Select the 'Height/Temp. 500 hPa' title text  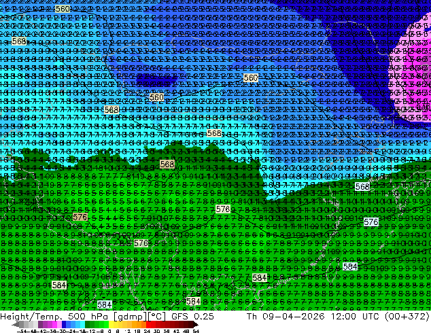click(x=54, y=316)
